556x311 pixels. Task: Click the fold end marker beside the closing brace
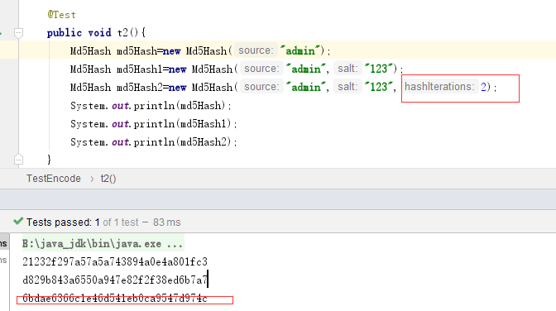tap(18, 160)
